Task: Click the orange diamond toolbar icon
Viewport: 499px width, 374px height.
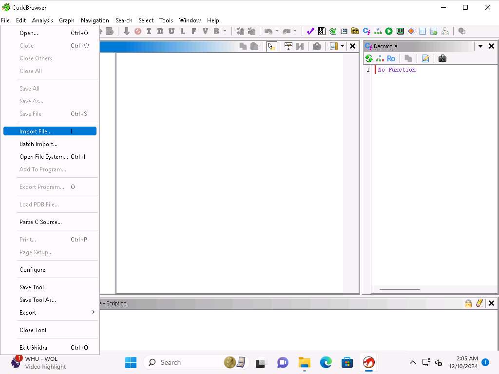Action: (x=411, y=31)
